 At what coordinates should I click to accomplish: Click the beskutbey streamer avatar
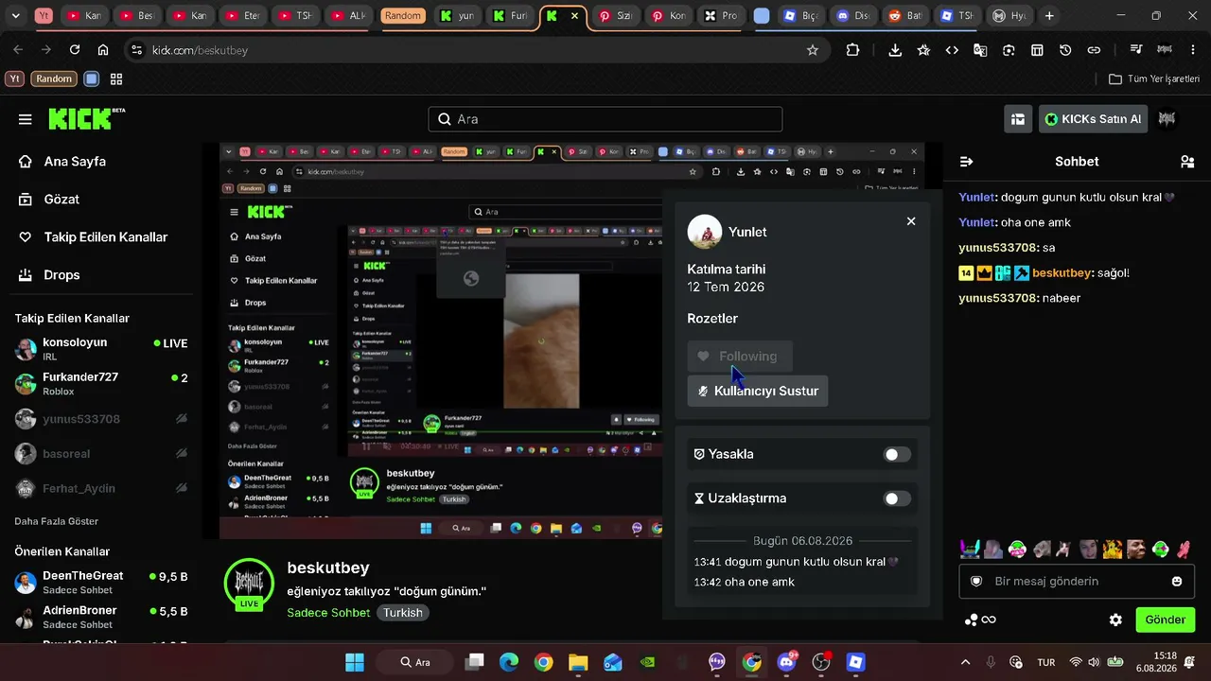(x=249, y=584)
